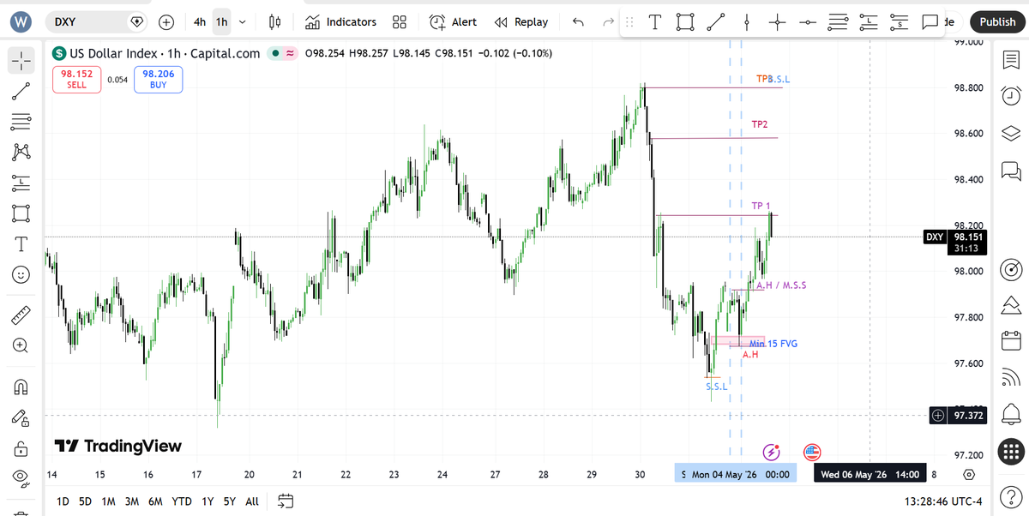
Task: Select Text tool in favorites toolbar
Action: point(655,22)
